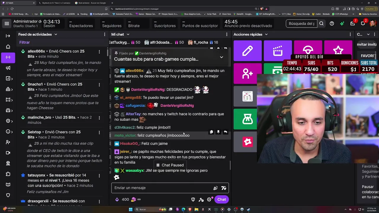Click the Filtrar link in activity feed
Viewport: 379px width, 213px height.
[25, 42]
